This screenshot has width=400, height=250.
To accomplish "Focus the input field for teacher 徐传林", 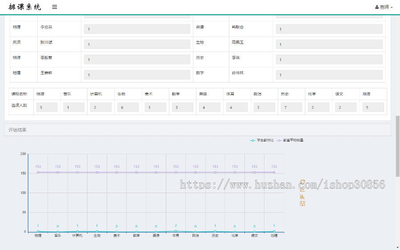I will tap(329, 75).
